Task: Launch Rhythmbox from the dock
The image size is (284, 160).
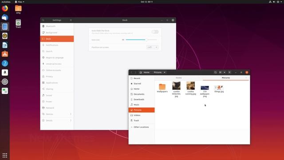Action: 5,36
